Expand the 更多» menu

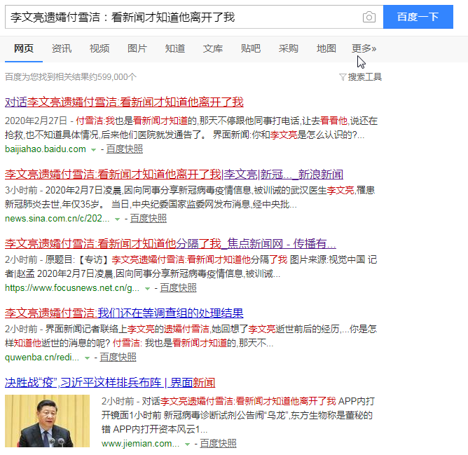point(364,48)
